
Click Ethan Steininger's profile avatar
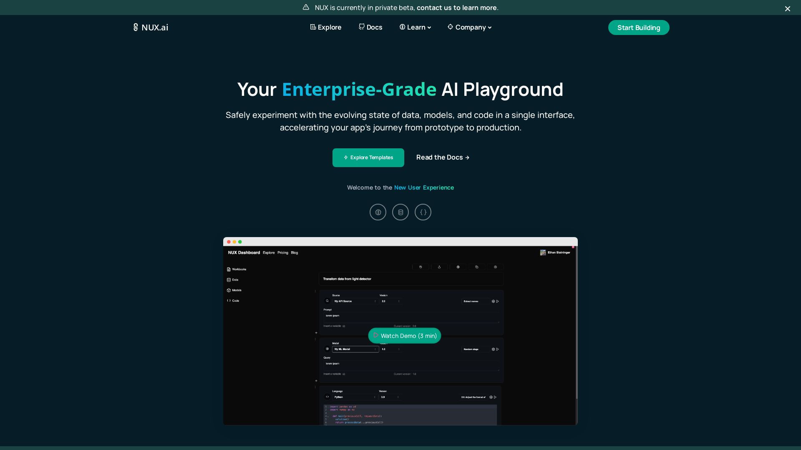tap(543, 252)
